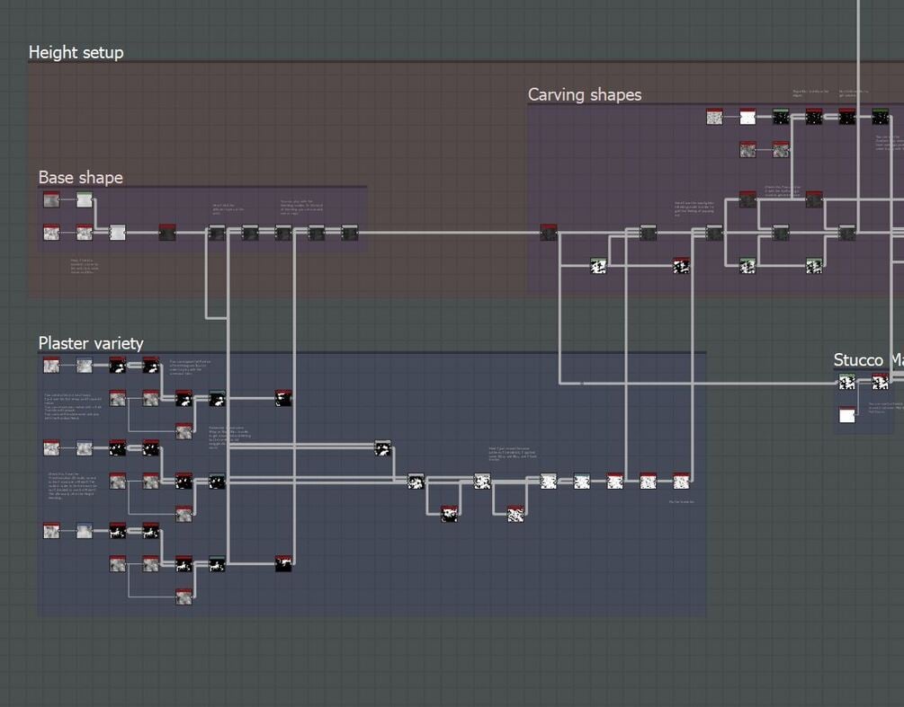Select the dark red-header node after Base shape's light gray node
Viewport: 904px width, 707px height.
[x=167, y=233]
